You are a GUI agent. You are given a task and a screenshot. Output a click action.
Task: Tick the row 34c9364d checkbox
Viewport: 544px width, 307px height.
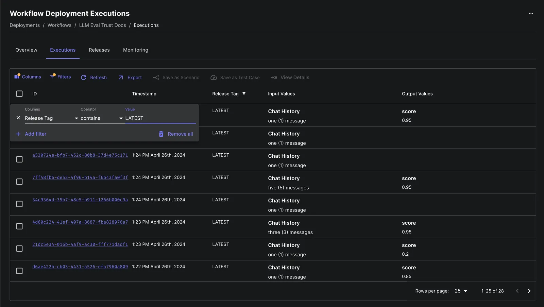[19, 204]
